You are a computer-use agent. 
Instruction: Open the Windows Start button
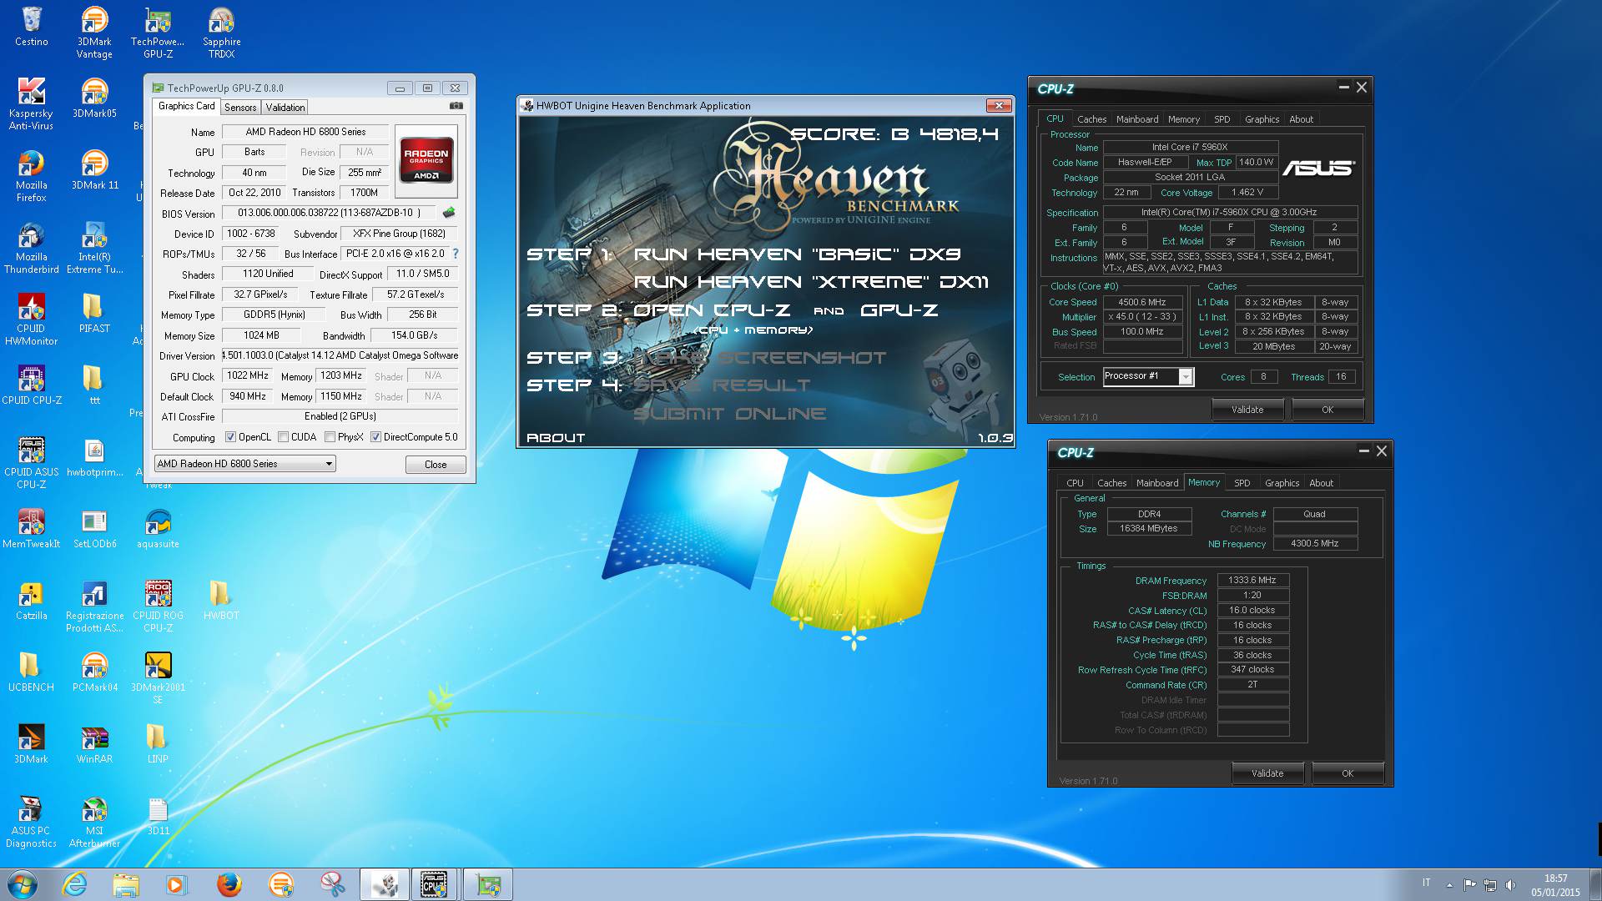pos(23,884)
